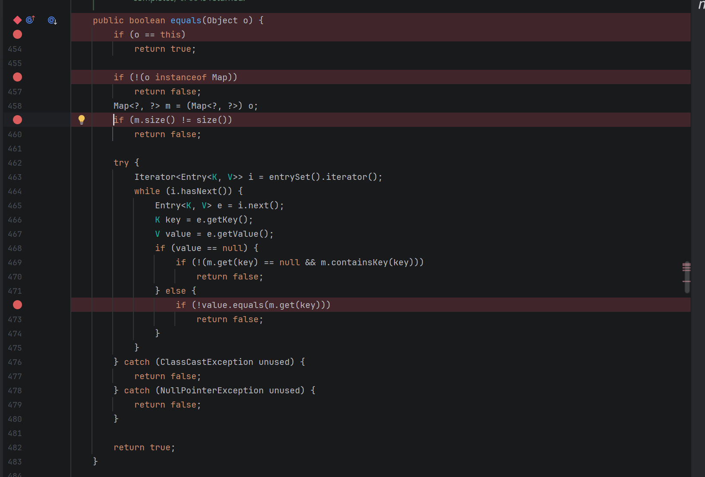Click gutter line number 454
Screen dimensions: 705x477
[15, 49]
